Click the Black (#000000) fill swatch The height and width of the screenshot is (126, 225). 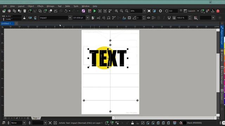pos(185,123)
